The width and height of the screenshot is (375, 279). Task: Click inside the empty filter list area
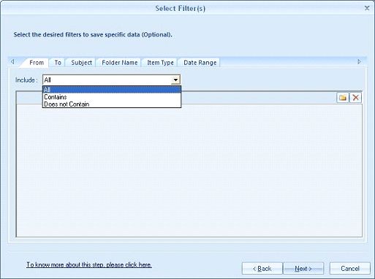coord(189,170)
